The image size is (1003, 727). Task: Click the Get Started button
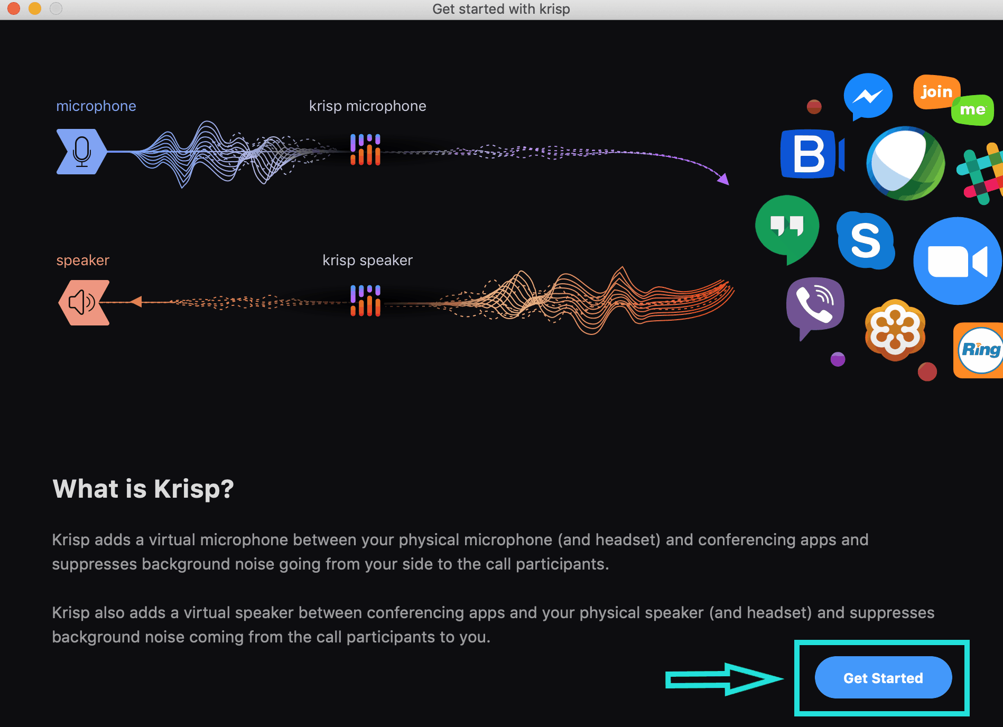883,677
